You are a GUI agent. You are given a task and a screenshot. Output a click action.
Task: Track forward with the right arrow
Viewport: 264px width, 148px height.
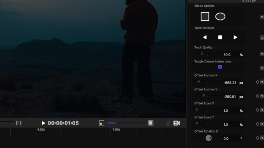click(235, 37)
